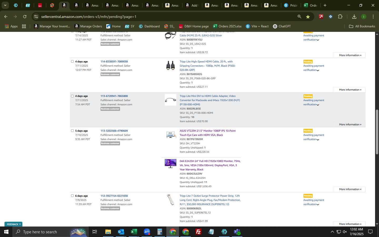
Task: Open the Dashboard bookmark
Action: tap(149, 26)
